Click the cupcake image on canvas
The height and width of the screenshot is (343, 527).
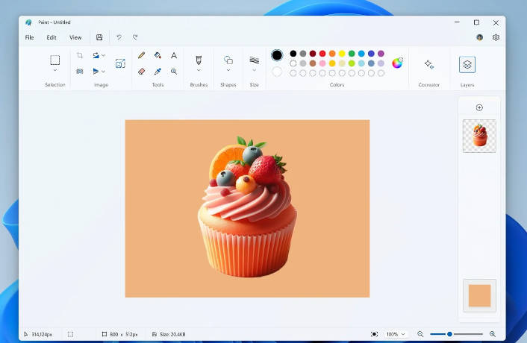coord(248,207)
